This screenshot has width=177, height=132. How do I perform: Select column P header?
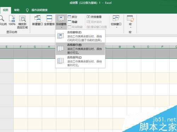(x=162, y=47)
